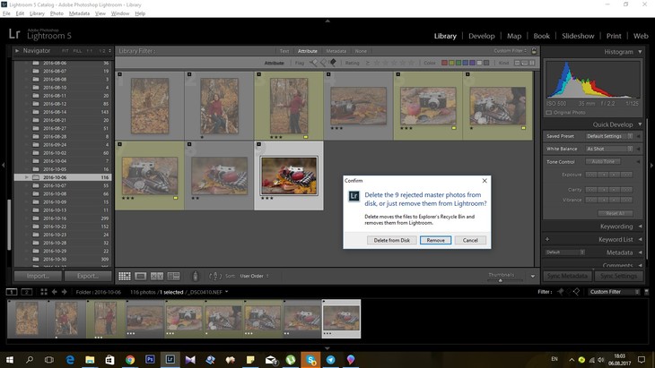Open the Saved Preset Default Settings dropdown
This screenshot has height=368, width=655.
[608, 136]
